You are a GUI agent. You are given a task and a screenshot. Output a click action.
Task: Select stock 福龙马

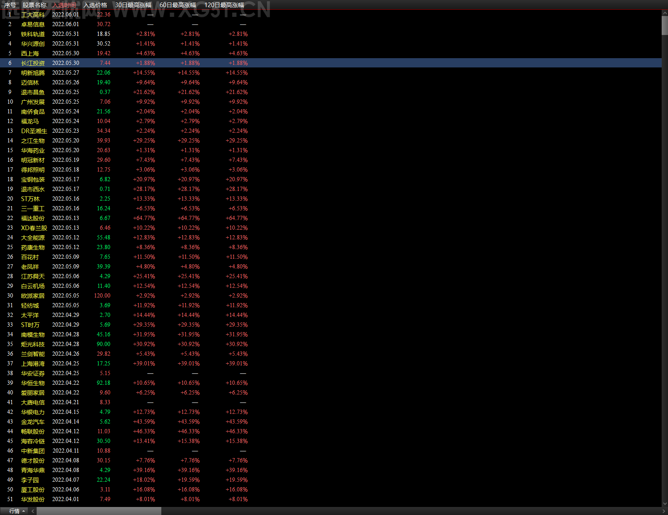pyautogui.click(x=30, y=121)
